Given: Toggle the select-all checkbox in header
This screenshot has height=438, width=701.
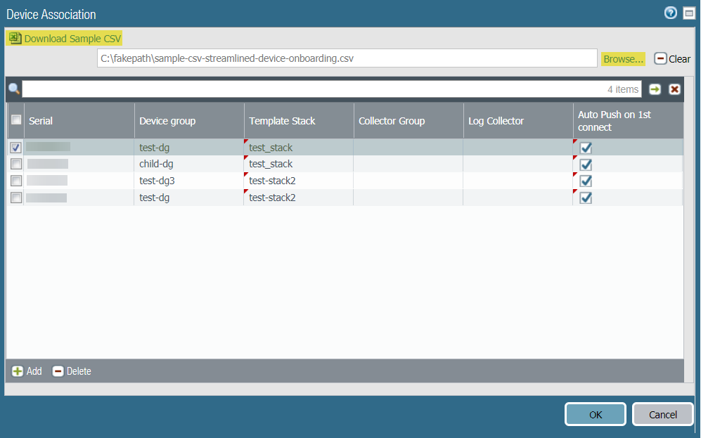Looking at the screenshot, I should tap(16, 120).
